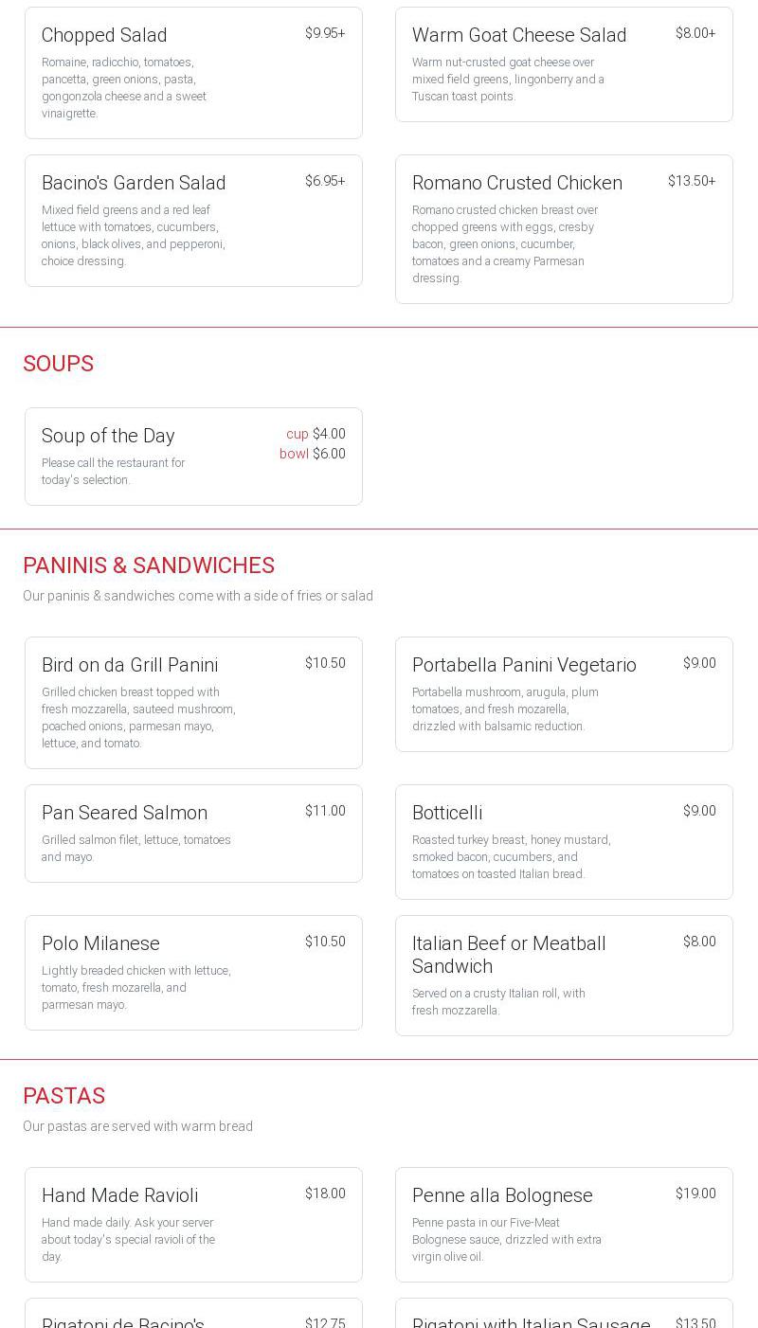Select the Botticelli sandwich item
The image size is (758, 1328).
[564, 842]
